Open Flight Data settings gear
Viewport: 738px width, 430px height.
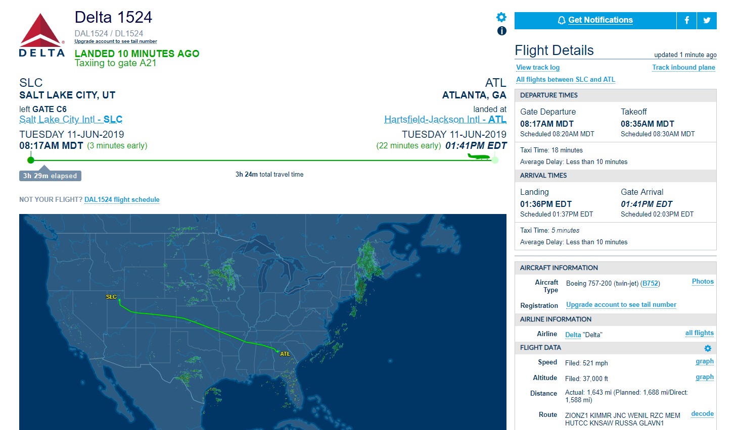pos(708,348)
